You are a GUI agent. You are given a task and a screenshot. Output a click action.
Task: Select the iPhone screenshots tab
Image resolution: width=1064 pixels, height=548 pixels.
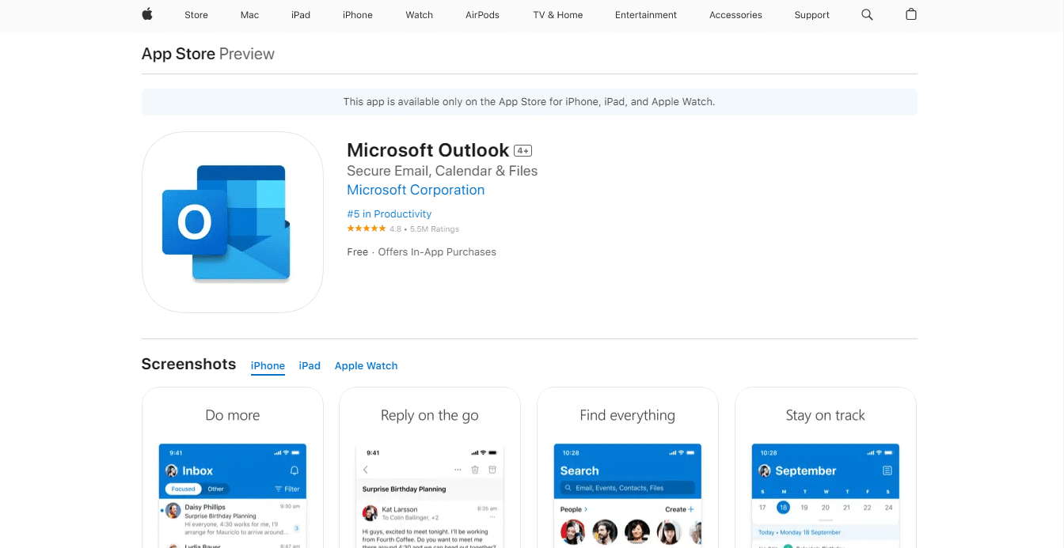pos(268,365)
